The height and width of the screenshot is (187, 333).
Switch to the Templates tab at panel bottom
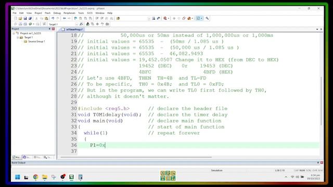click(47, 157)
